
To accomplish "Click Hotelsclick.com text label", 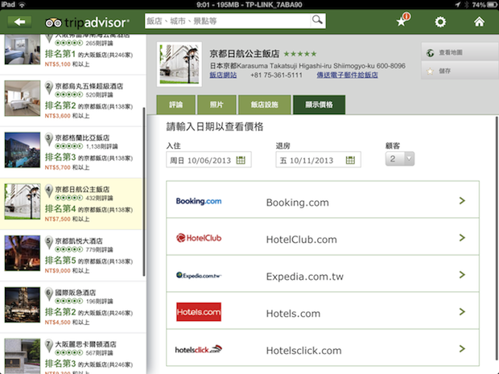I will (x=304, y=351).
